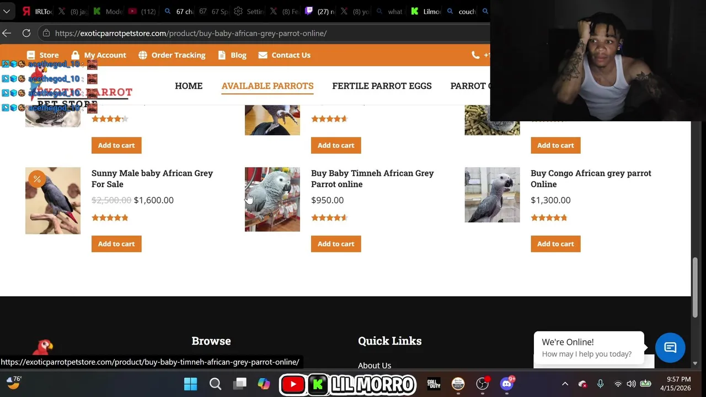The image size is (706, 397).
Task: Click the Browse footer heading
Action: [x=211, y=341]
